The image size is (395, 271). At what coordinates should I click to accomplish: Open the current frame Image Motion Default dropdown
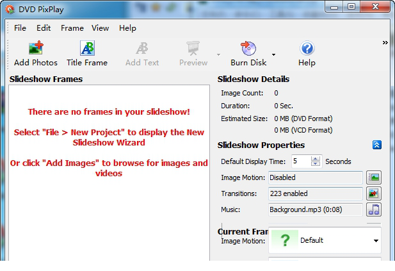click(325, 240)
